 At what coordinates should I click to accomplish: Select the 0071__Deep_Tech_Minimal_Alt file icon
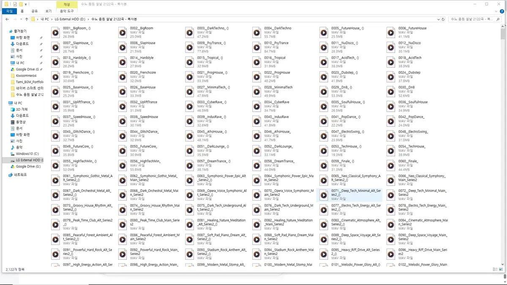click(x=324, y=195)
